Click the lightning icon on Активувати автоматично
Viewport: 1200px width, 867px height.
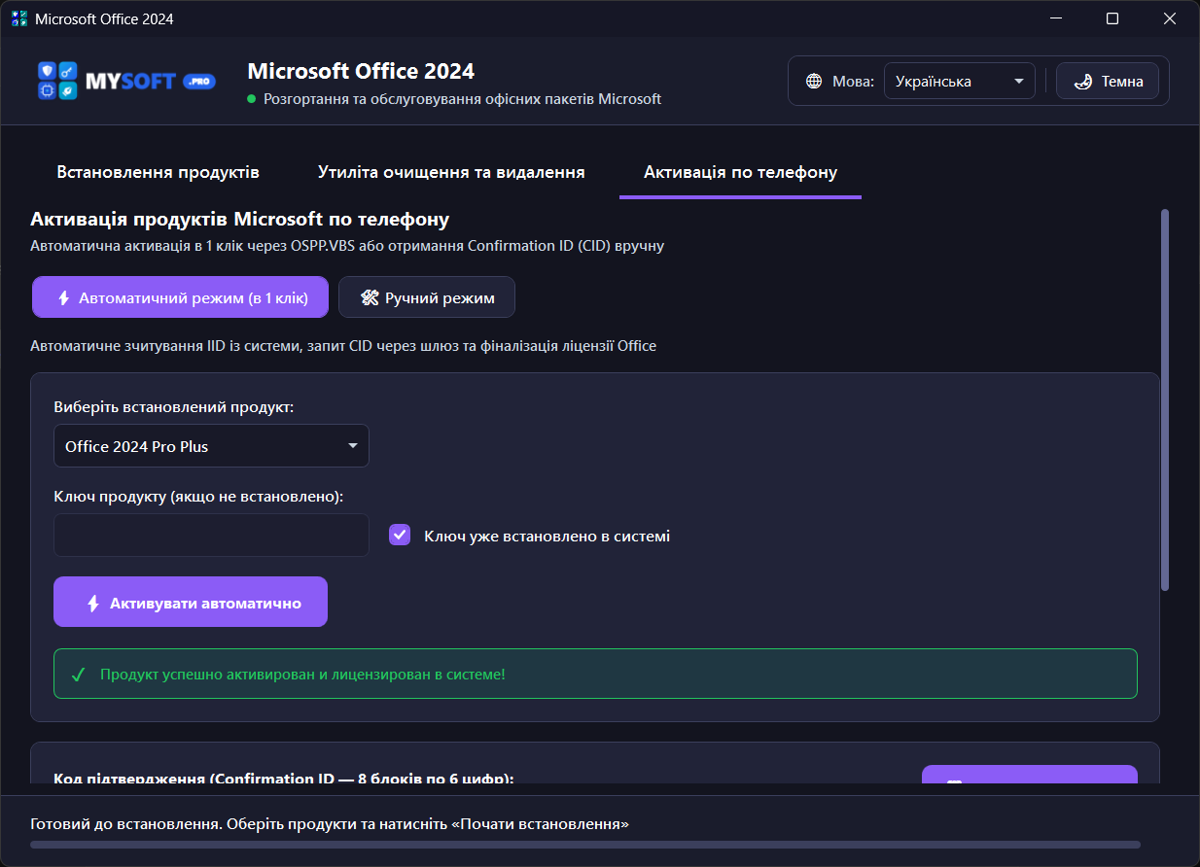(x=93, y=604)
